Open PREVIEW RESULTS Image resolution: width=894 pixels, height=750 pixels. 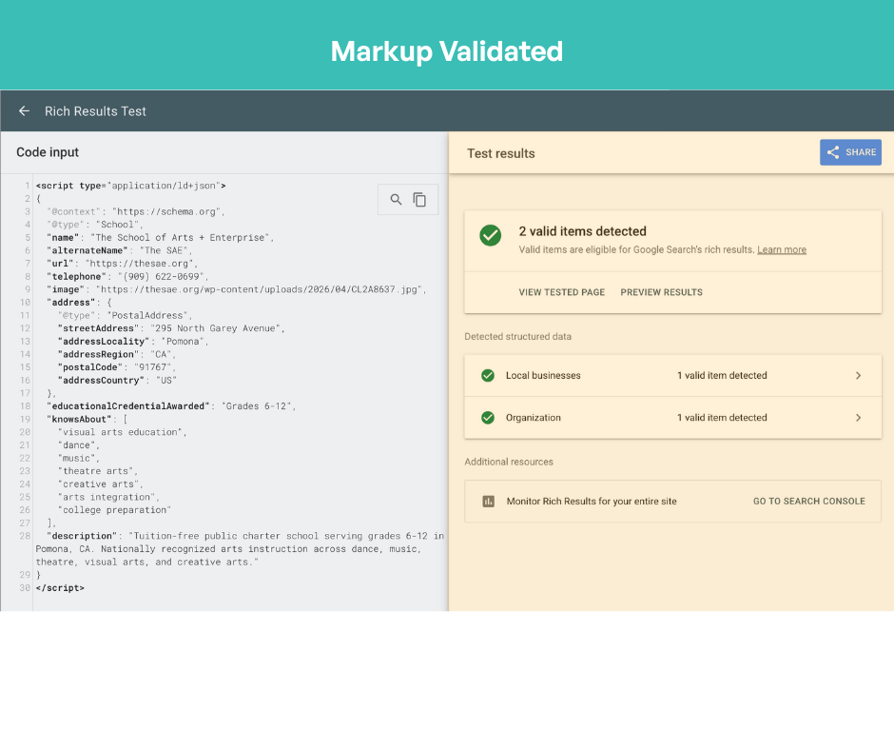tap(661, 292)
